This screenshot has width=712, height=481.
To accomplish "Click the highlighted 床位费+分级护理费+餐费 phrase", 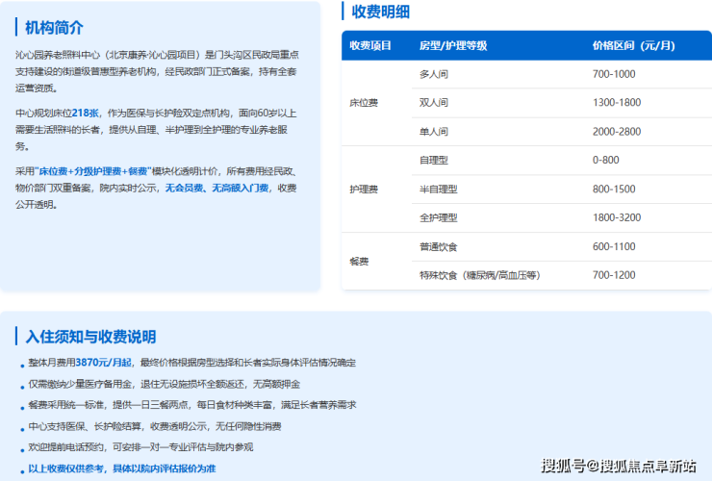I will [x=93, y=171].
